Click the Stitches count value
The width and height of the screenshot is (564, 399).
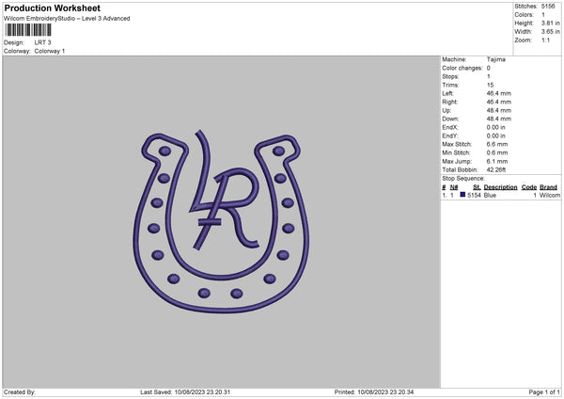548,7
